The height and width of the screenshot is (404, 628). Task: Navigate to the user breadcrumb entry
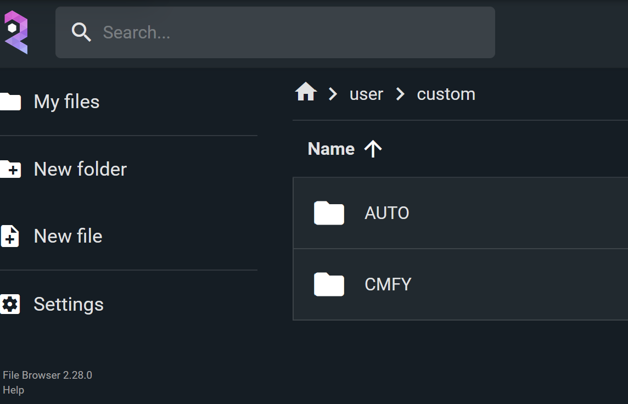366,93
